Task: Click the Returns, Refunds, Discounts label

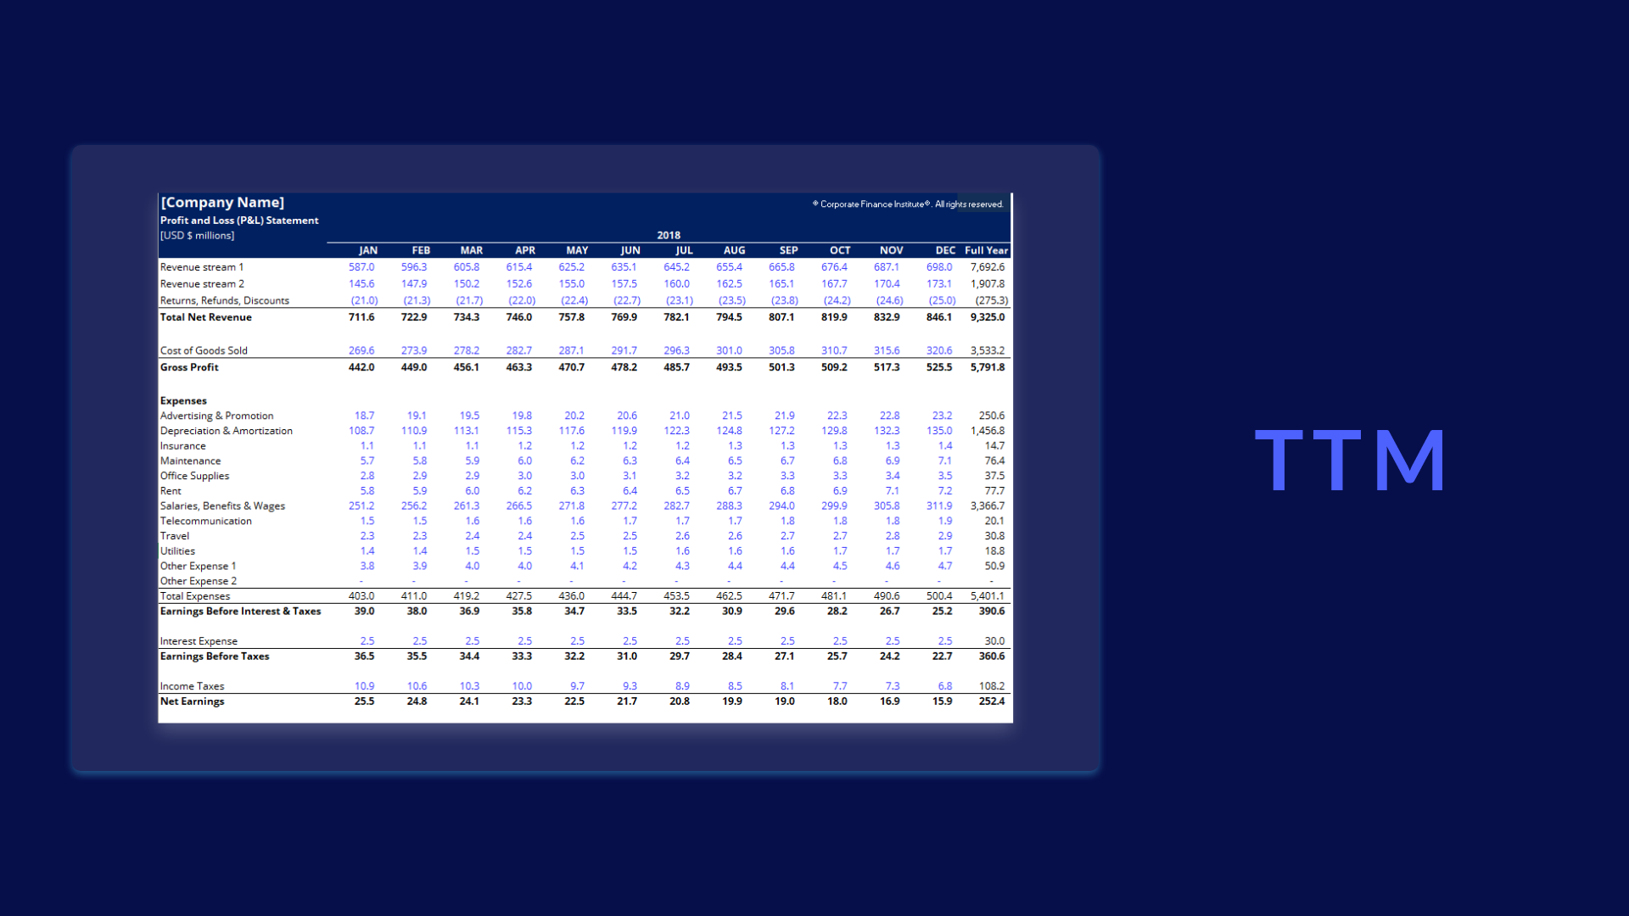Action: click(224, 300)
